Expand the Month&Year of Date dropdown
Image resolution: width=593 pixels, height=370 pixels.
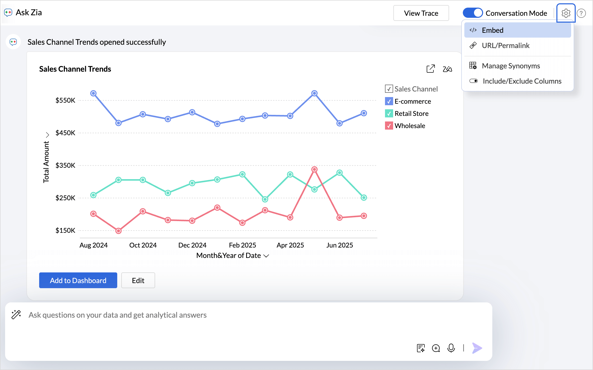click(x=266, y=256)
